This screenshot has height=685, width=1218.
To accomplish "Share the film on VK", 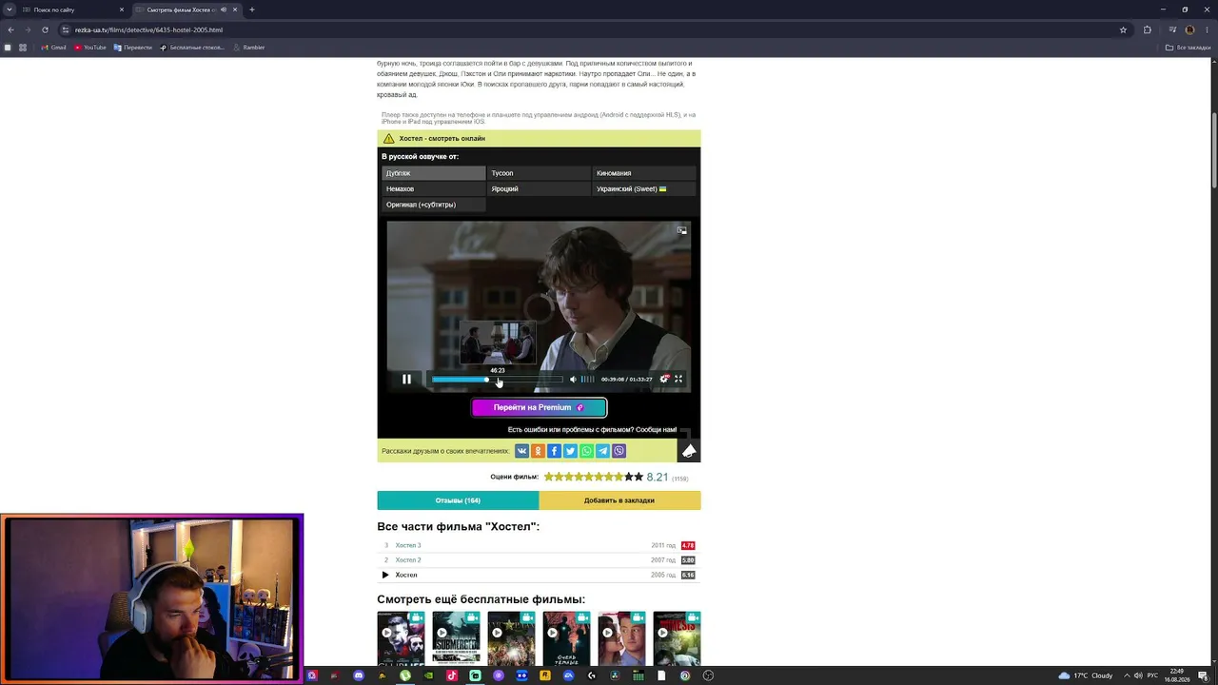I will (x=521, y=451).
